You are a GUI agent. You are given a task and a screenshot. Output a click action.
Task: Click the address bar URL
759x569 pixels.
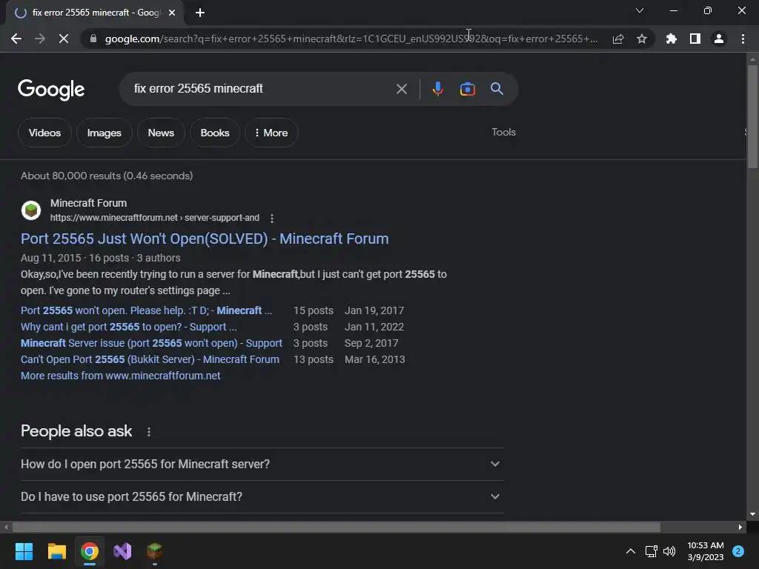coord(351,39)
